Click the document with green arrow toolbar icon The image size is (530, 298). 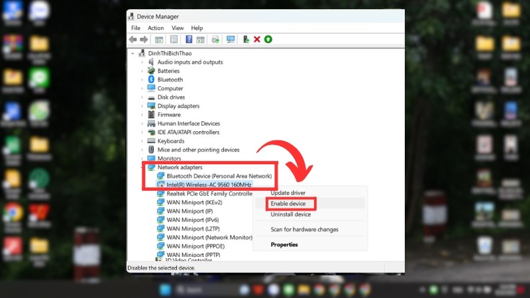coord(215,40)
